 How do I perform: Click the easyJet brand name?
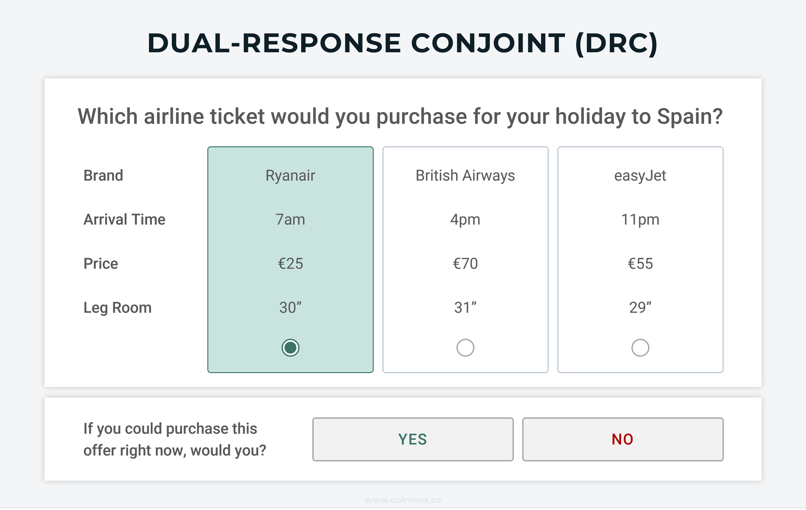point(640,175)
